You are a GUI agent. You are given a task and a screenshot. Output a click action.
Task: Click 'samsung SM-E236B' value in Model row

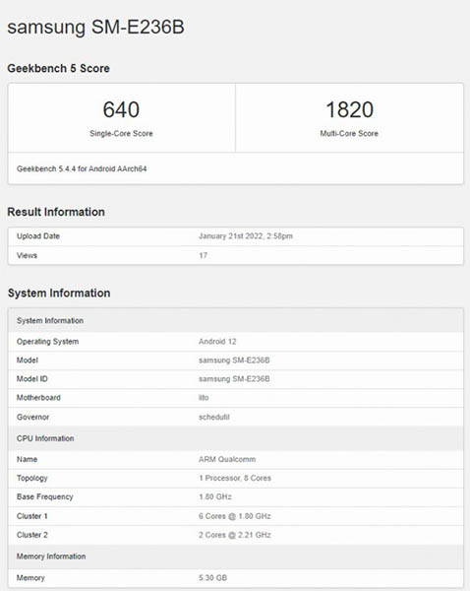pos(234,361)
